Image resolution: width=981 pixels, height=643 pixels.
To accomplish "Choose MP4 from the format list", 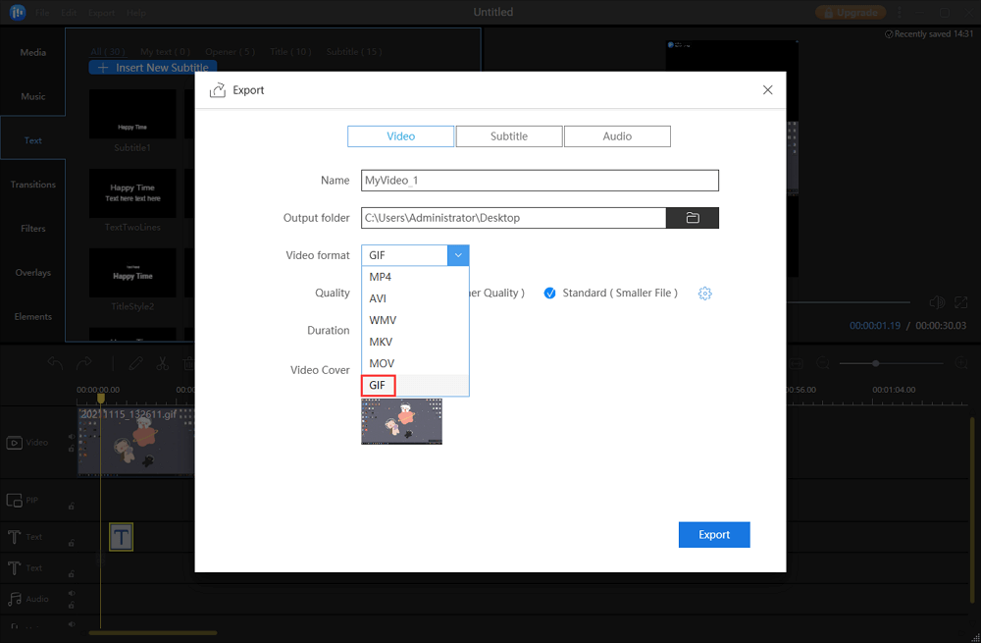I will [415, 277].
